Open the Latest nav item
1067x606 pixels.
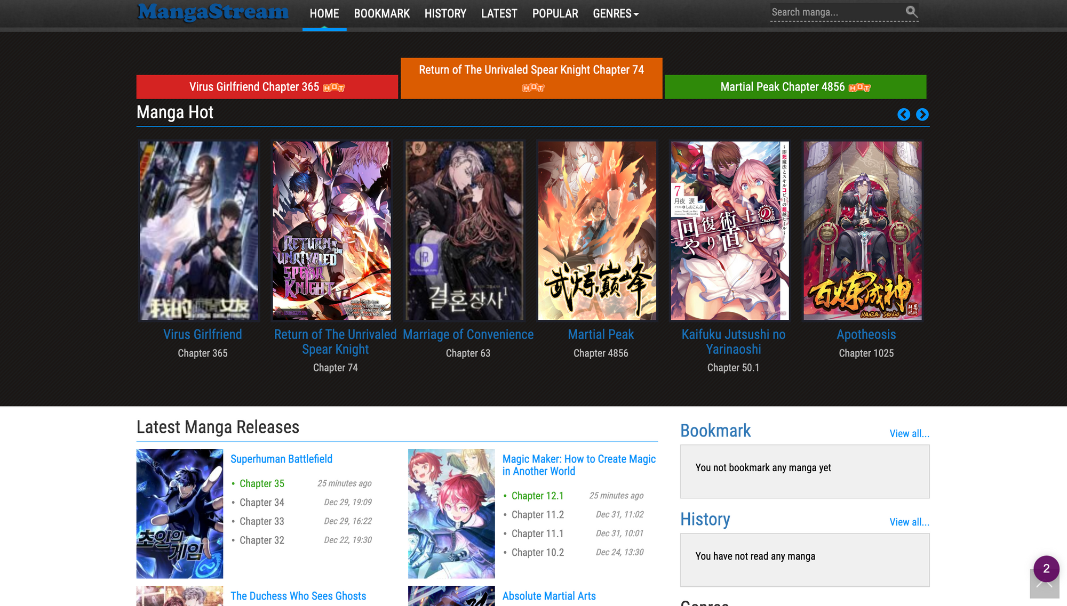pos(499,14)
